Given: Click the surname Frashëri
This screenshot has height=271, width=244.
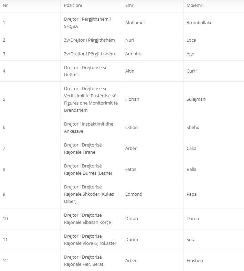Looking at the screenshot, I should pyautogui.click(x=194, y=261).
